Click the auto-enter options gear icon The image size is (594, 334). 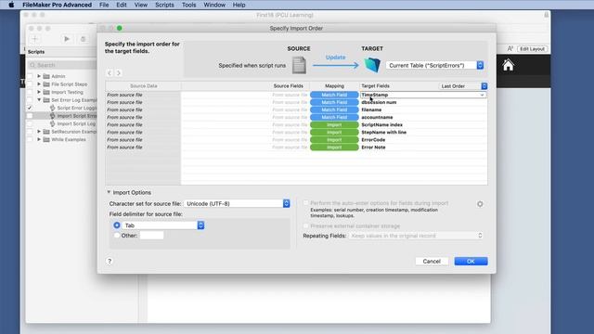(x=480, y=204)
